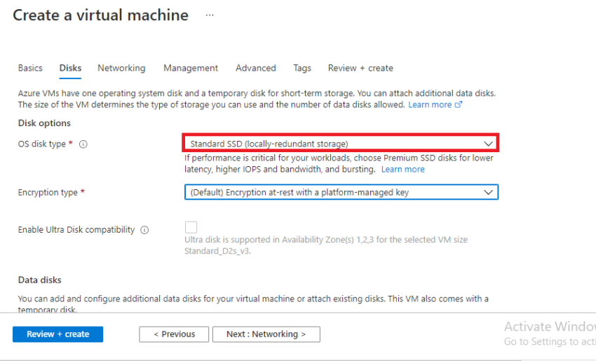Select the Disks tab
The width and height of the screenshot is (596, 361).
coord(70,68)
